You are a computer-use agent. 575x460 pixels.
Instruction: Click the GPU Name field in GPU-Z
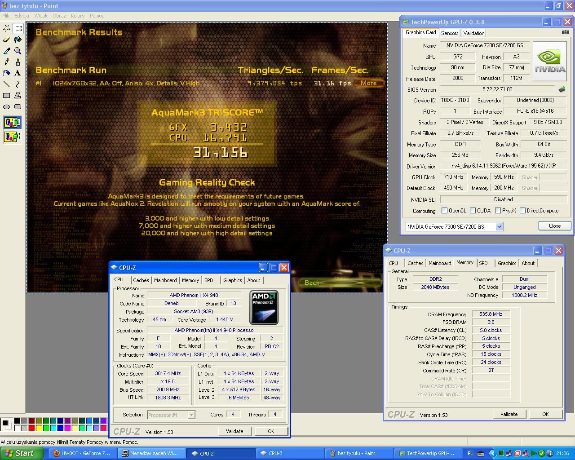point(484,45)
